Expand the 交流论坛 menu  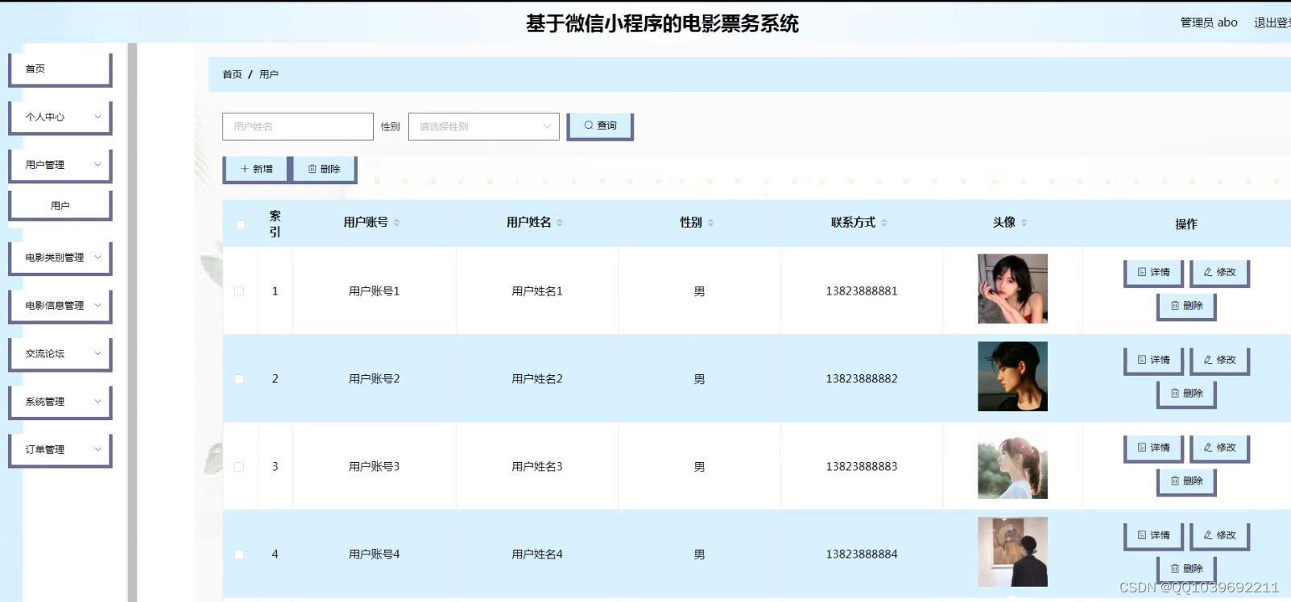60,354
